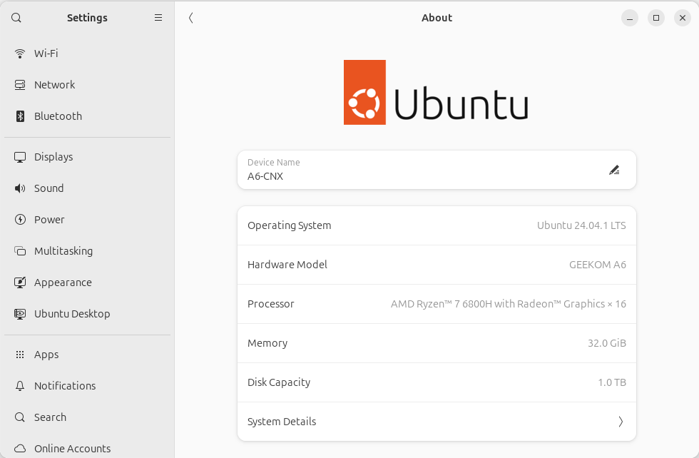Screen dimensions: 699x458
Task: Select the Search panel magnifier icon in the sidebar list
Action: [20, 417]
